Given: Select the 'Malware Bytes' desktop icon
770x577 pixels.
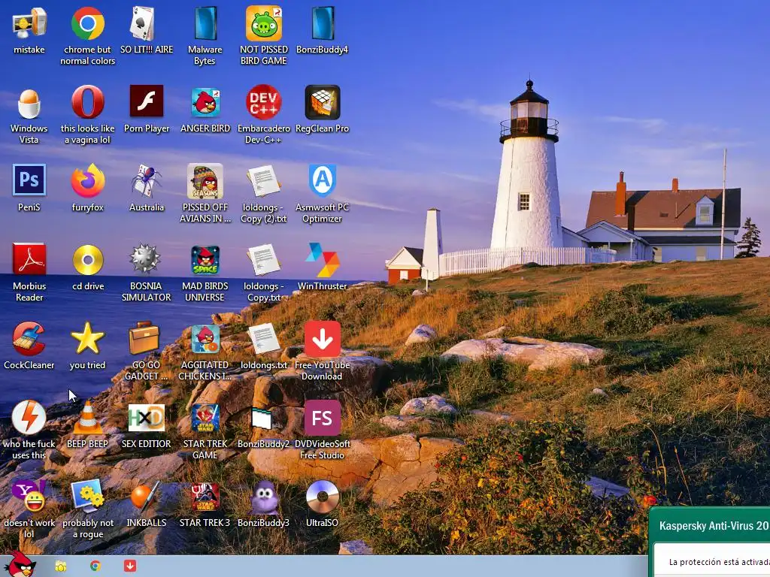Looking at the screenshot, I should pos(205,23).
